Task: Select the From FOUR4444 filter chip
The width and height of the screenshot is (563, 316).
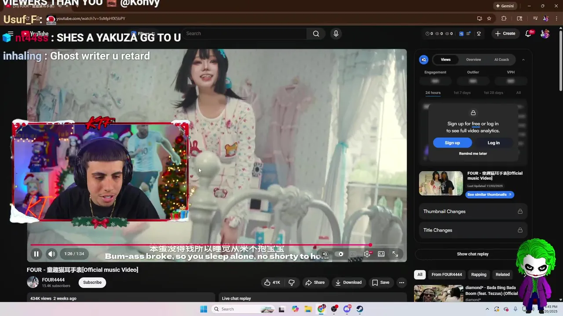Action: [446, 275]
